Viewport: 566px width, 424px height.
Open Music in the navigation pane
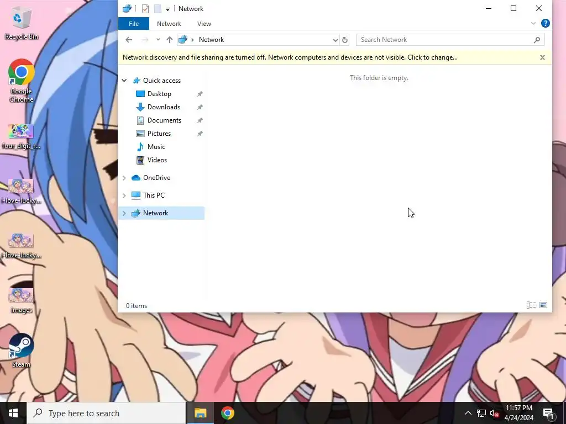click(x=156, y=147)
